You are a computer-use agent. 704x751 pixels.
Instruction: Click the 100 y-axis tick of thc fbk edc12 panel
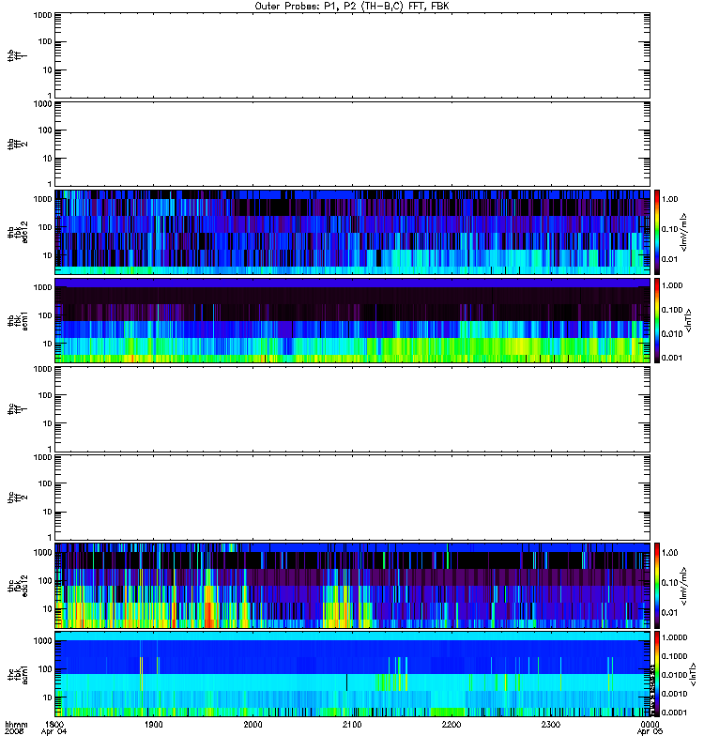coord(45,580)
